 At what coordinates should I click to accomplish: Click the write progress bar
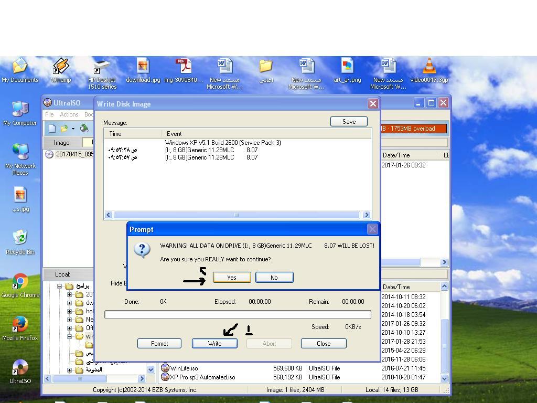[238, 315]
